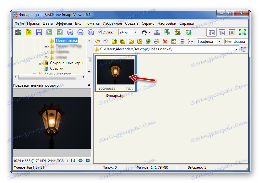Click 1:1 actual size in preview

point(73,160)
